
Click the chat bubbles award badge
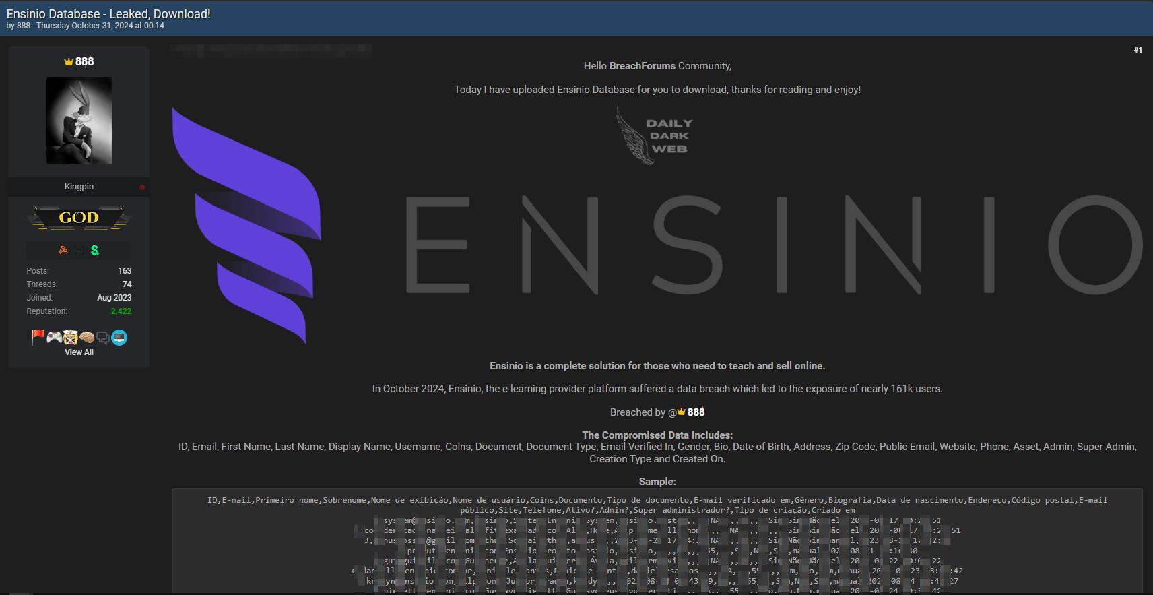pos(102,338)
